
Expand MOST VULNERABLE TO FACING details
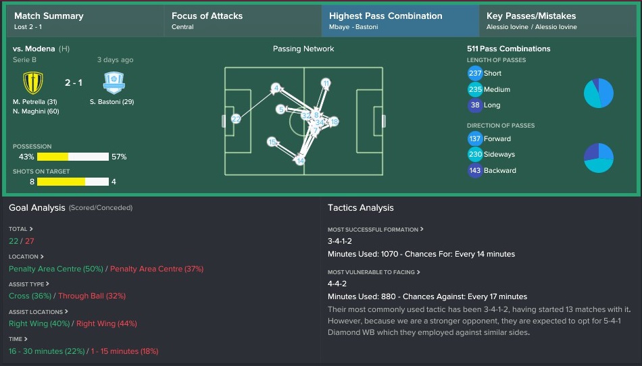click(418, 272)
